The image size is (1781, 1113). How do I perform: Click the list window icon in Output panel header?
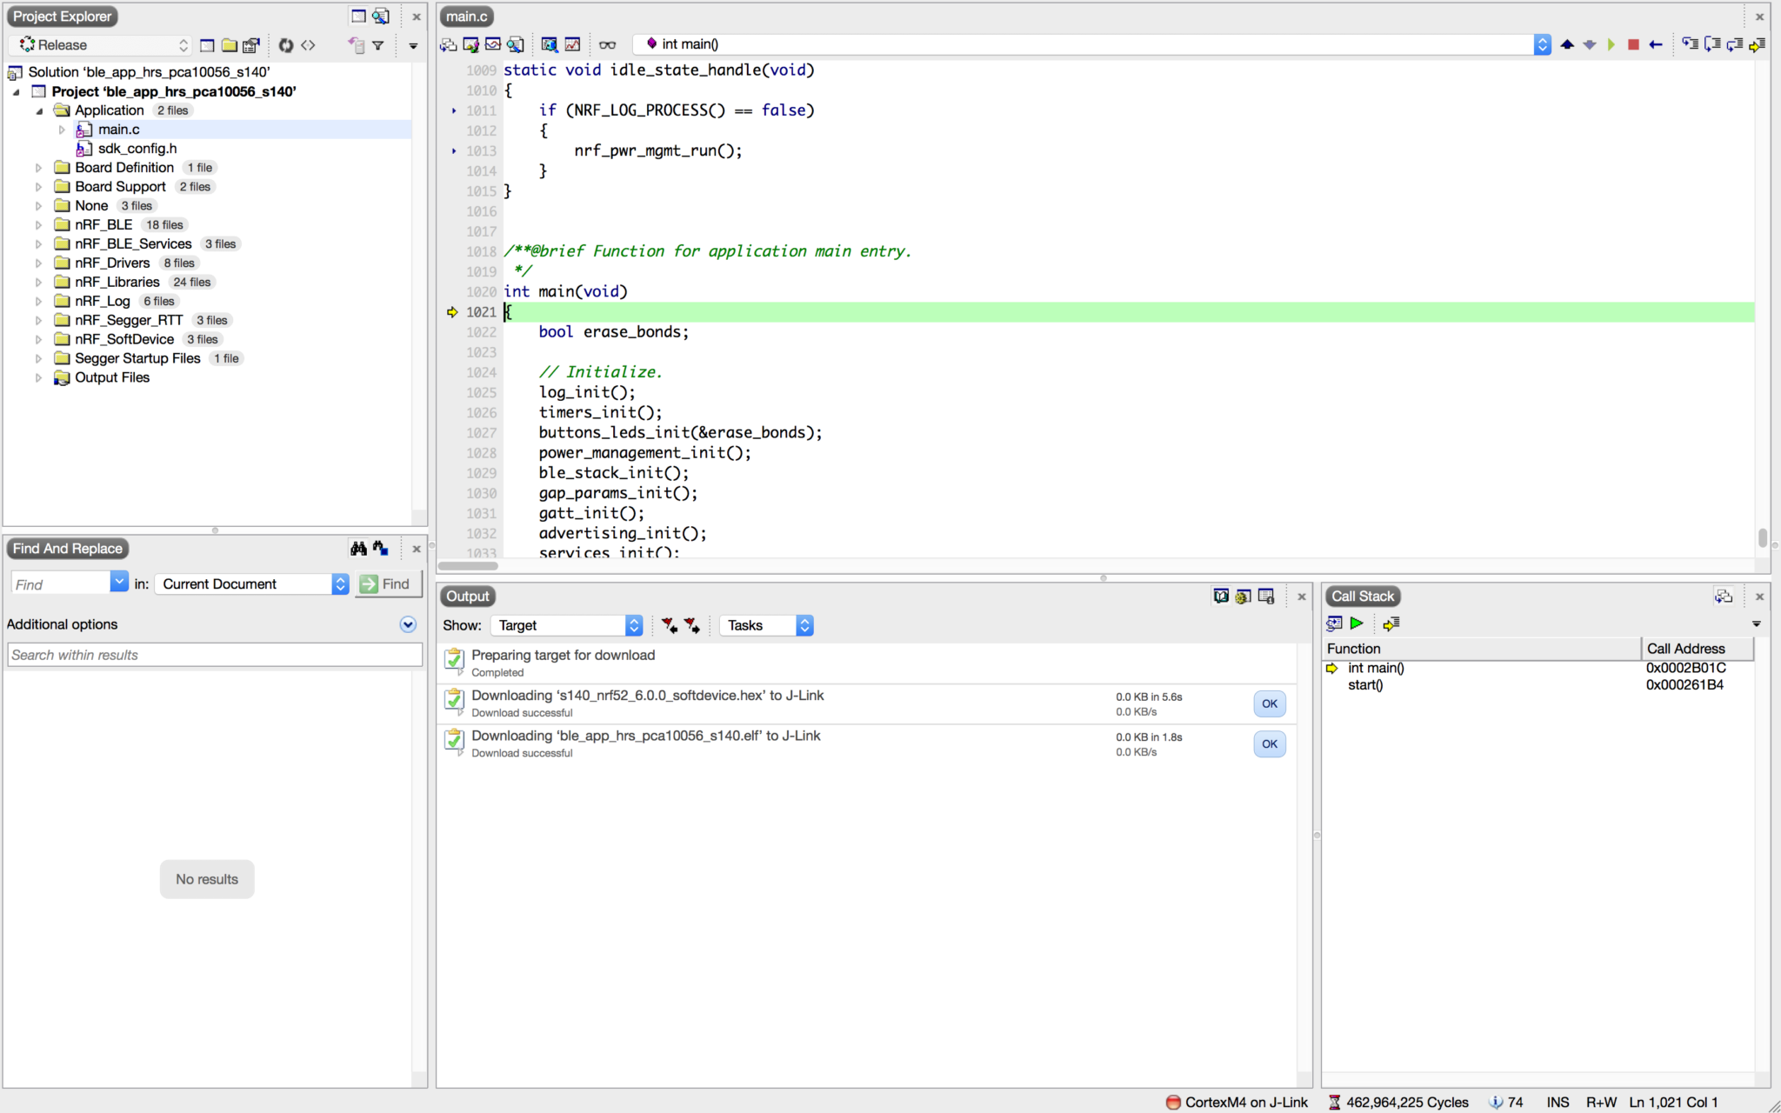[1266, 596]
